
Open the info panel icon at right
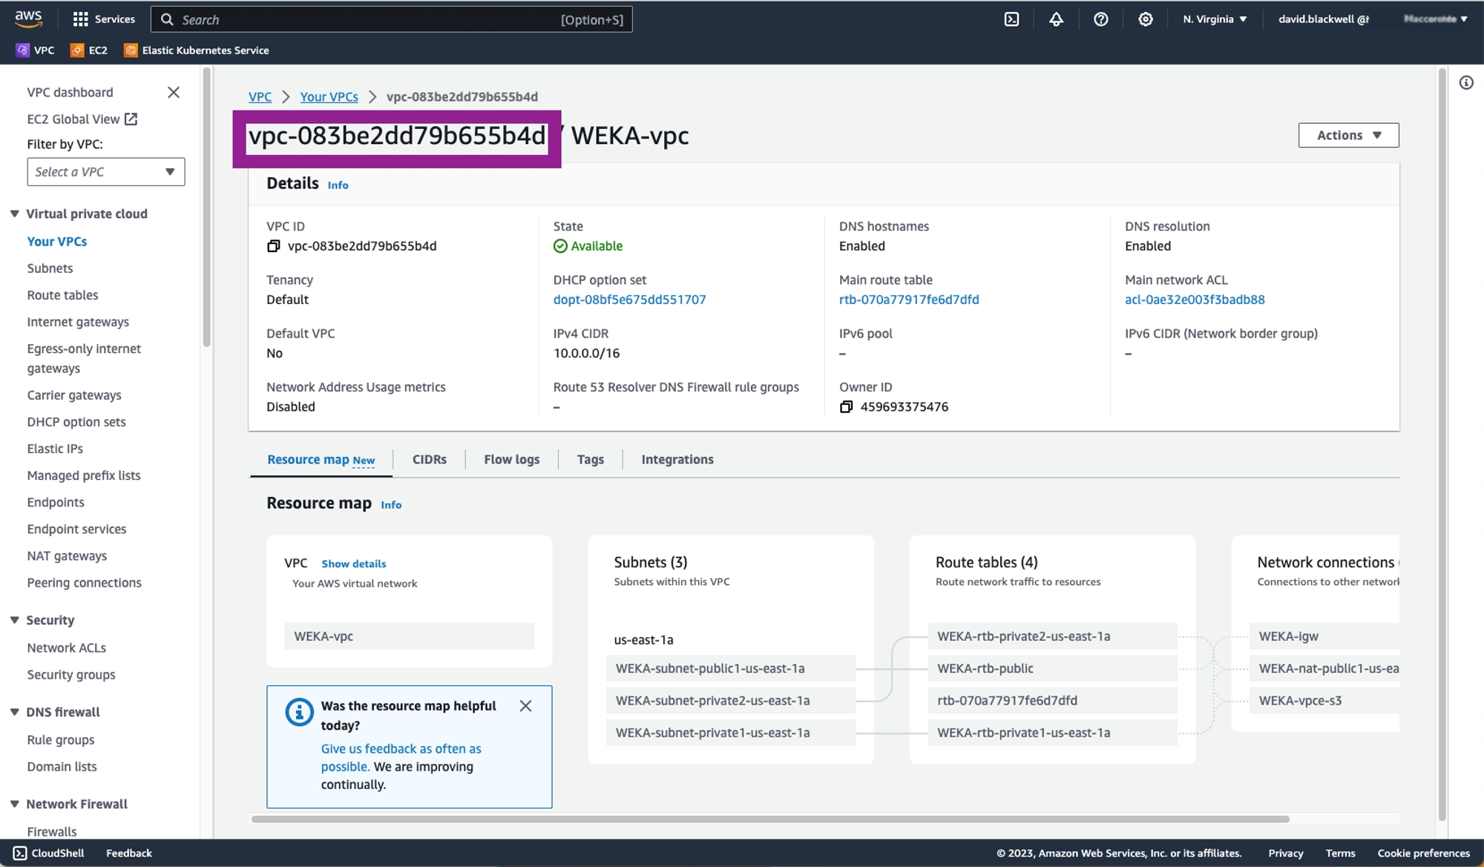(1465, 83)
